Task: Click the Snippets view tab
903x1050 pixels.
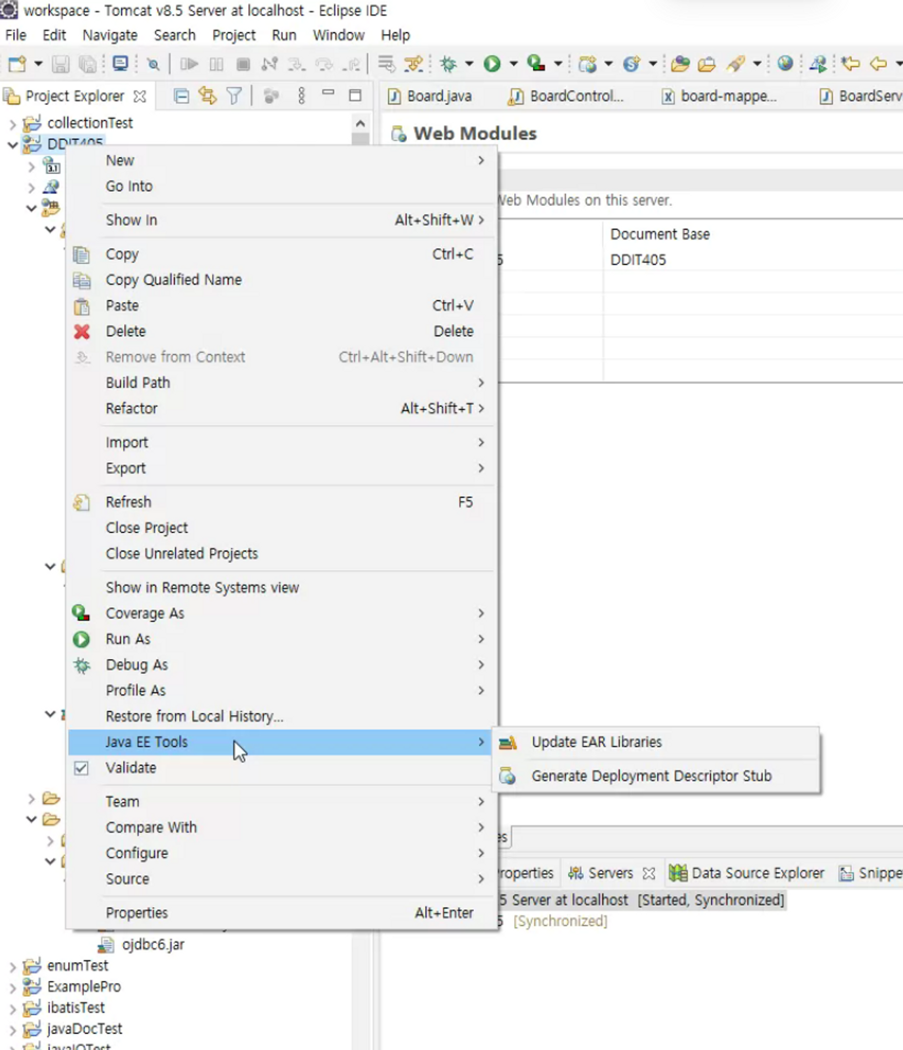Action: pos(871,873)
